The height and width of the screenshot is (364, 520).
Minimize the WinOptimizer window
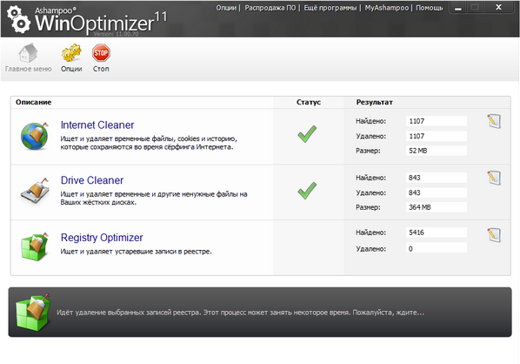pyautogui.click(x=458, y=8)
